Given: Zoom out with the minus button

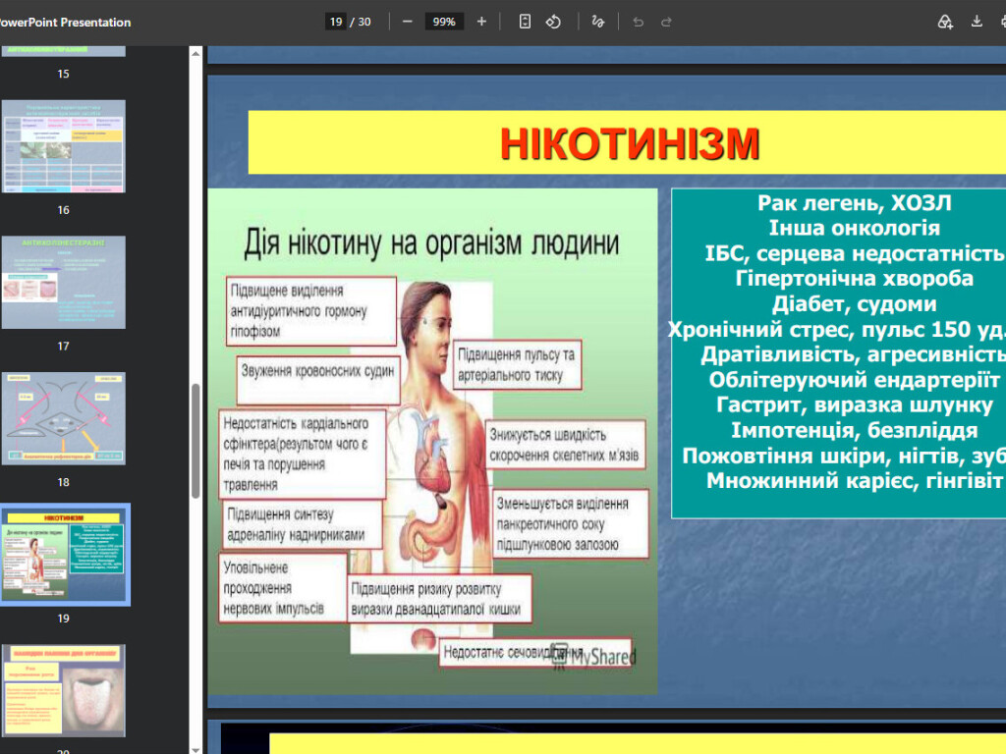Looking at the screenshot, I should point(407,22).
